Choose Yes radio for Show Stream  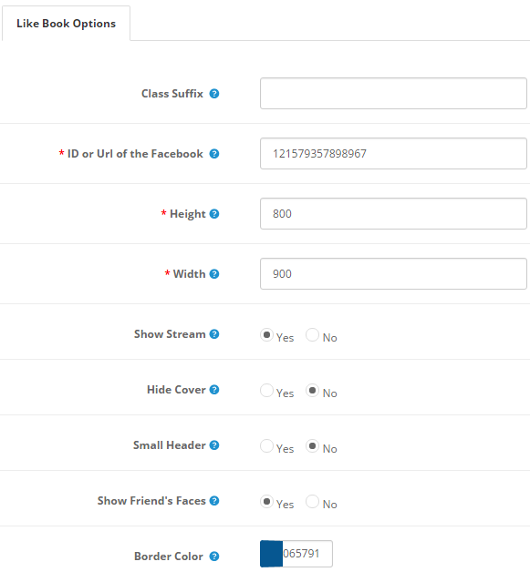tap(266, 335)
